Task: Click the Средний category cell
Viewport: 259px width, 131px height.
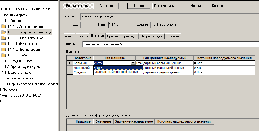Action: click(83, 72)
